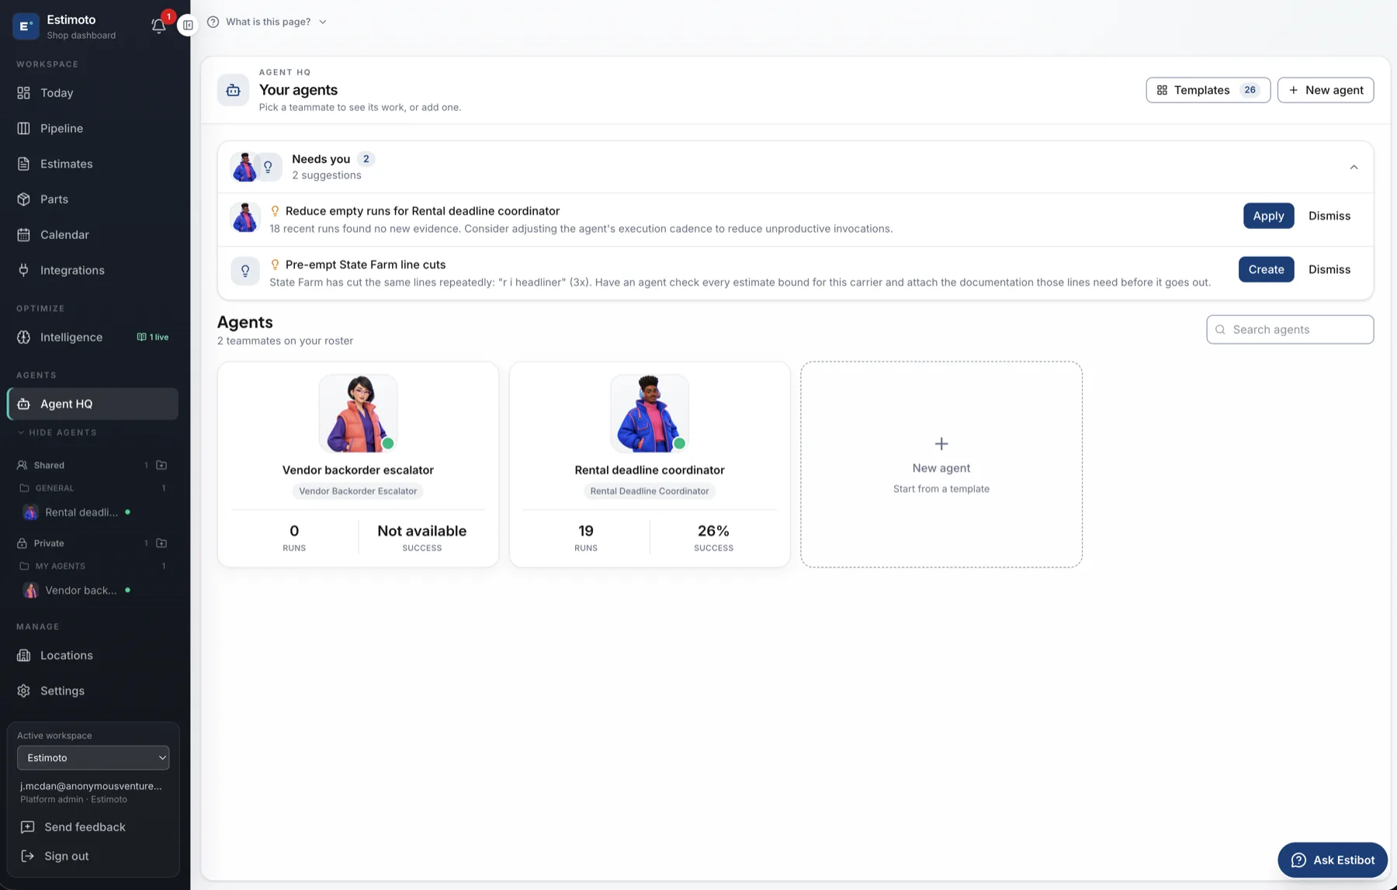Screen dimensions: 1397x890
Task: Open Templates gallery
Action: [1208, 90]
